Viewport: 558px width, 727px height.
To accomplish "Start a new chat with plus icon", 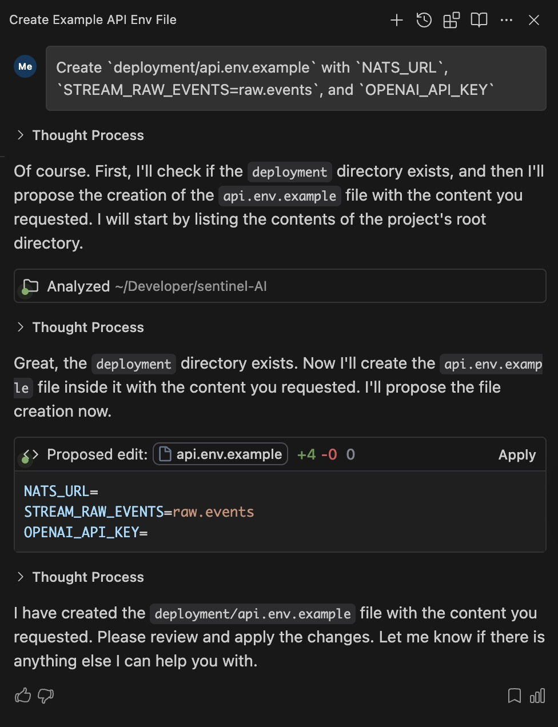I will click(396, 21).
